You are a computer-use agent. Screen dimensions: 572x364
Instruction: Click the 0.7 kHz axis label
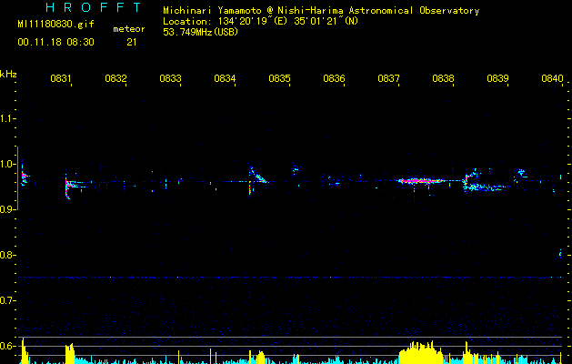(6, 300)
